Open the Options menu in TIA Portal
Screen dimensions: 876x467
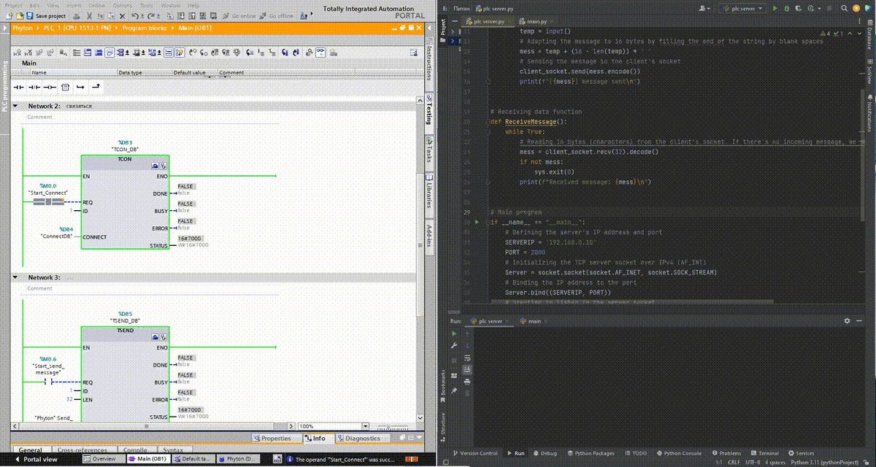(x=123, y=5)
